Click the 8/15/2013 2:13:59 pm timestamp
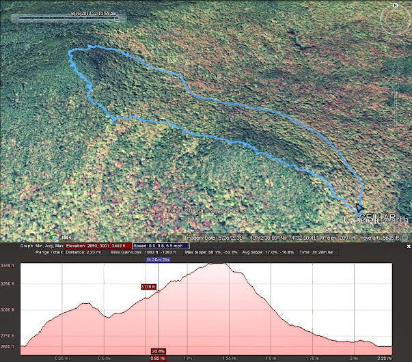This screenshot has width=412, height=362. point(94,14)
